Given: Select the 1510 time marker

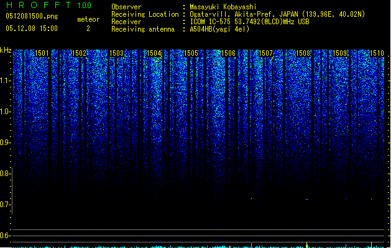Looking at the screenshot, I should (377, 53).
